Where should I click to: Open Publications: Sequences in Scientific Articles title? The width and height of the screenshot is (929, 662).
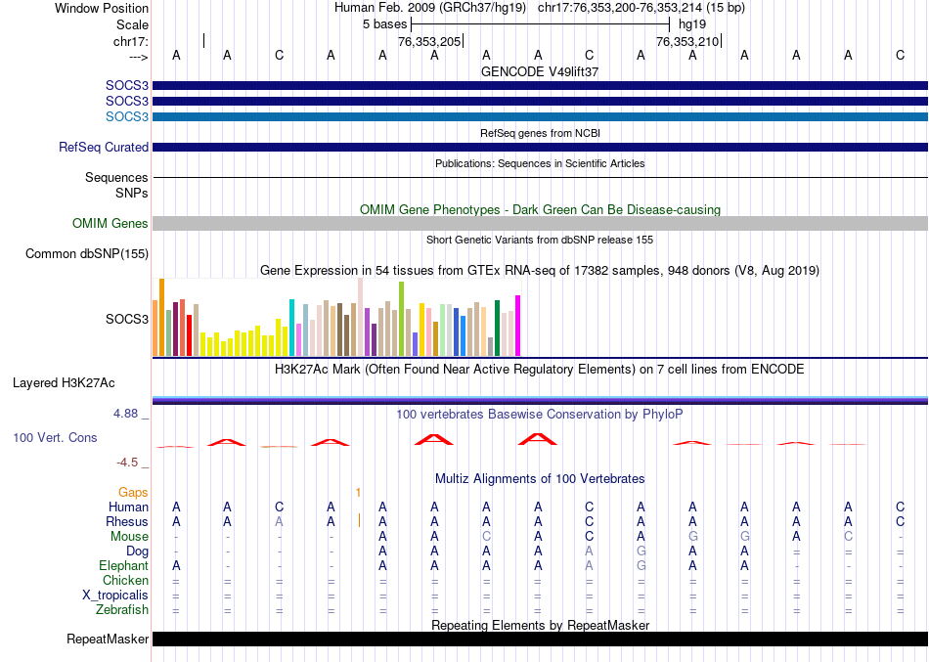pyautogui.click(x=540, y=163)
